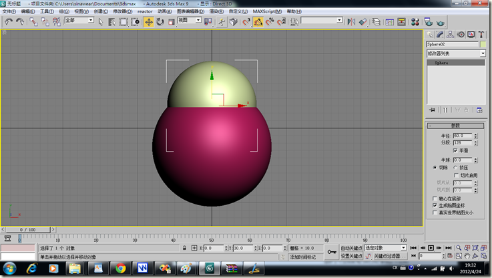
Task: Open the 关键点过滤器 key filters button
Action: 390,256
